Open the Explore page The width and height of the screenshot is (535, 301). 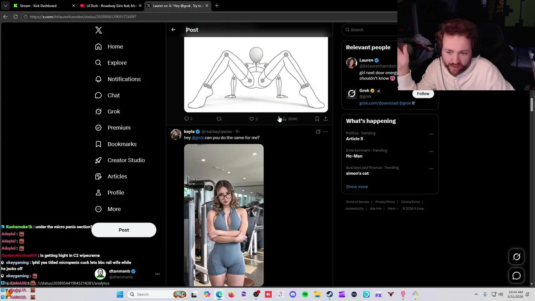coord(111,63)
